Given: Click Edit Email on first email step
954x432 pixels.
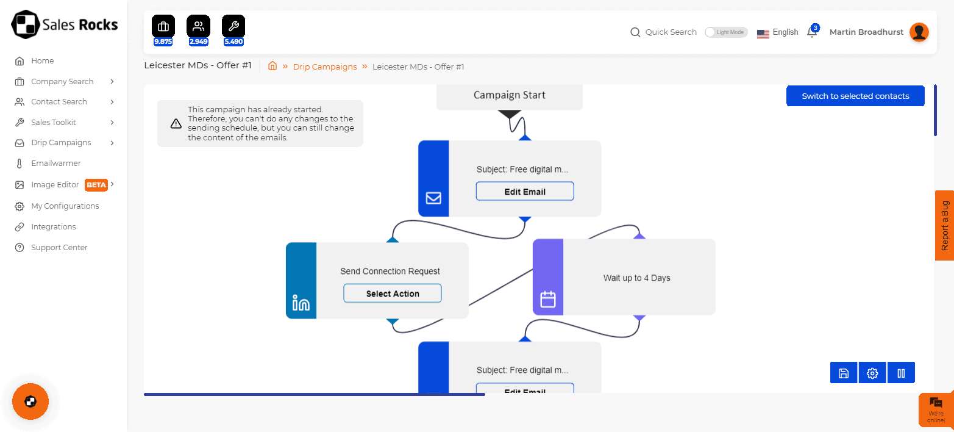Looking at the screenshot, I should [x=524, y=192].
